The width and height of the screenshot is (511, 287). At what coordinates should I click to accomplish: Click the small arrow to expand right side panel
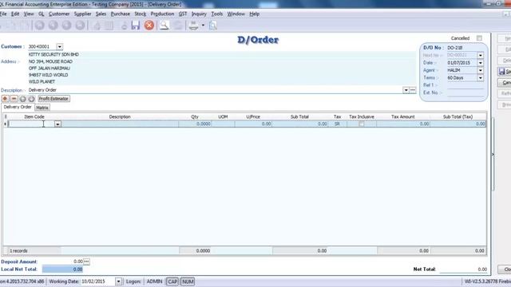(493, 155)
